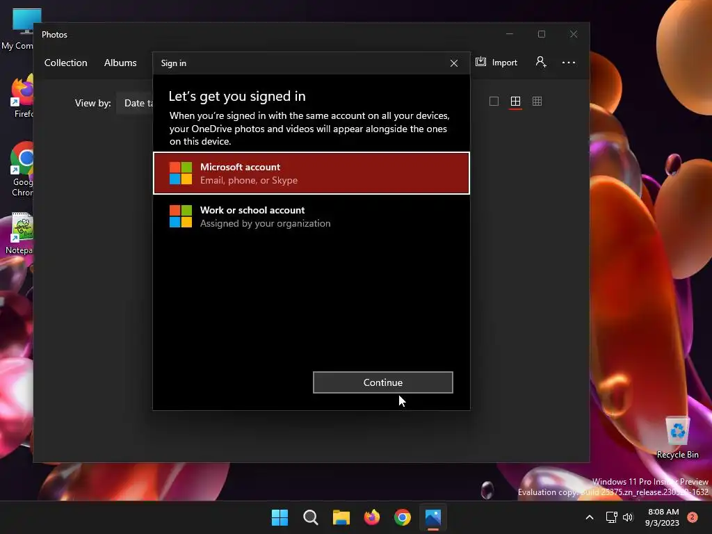Minimize the Photos window
Image resolution: width=712 pixels, height=534 pixels.
pos(510,35)
